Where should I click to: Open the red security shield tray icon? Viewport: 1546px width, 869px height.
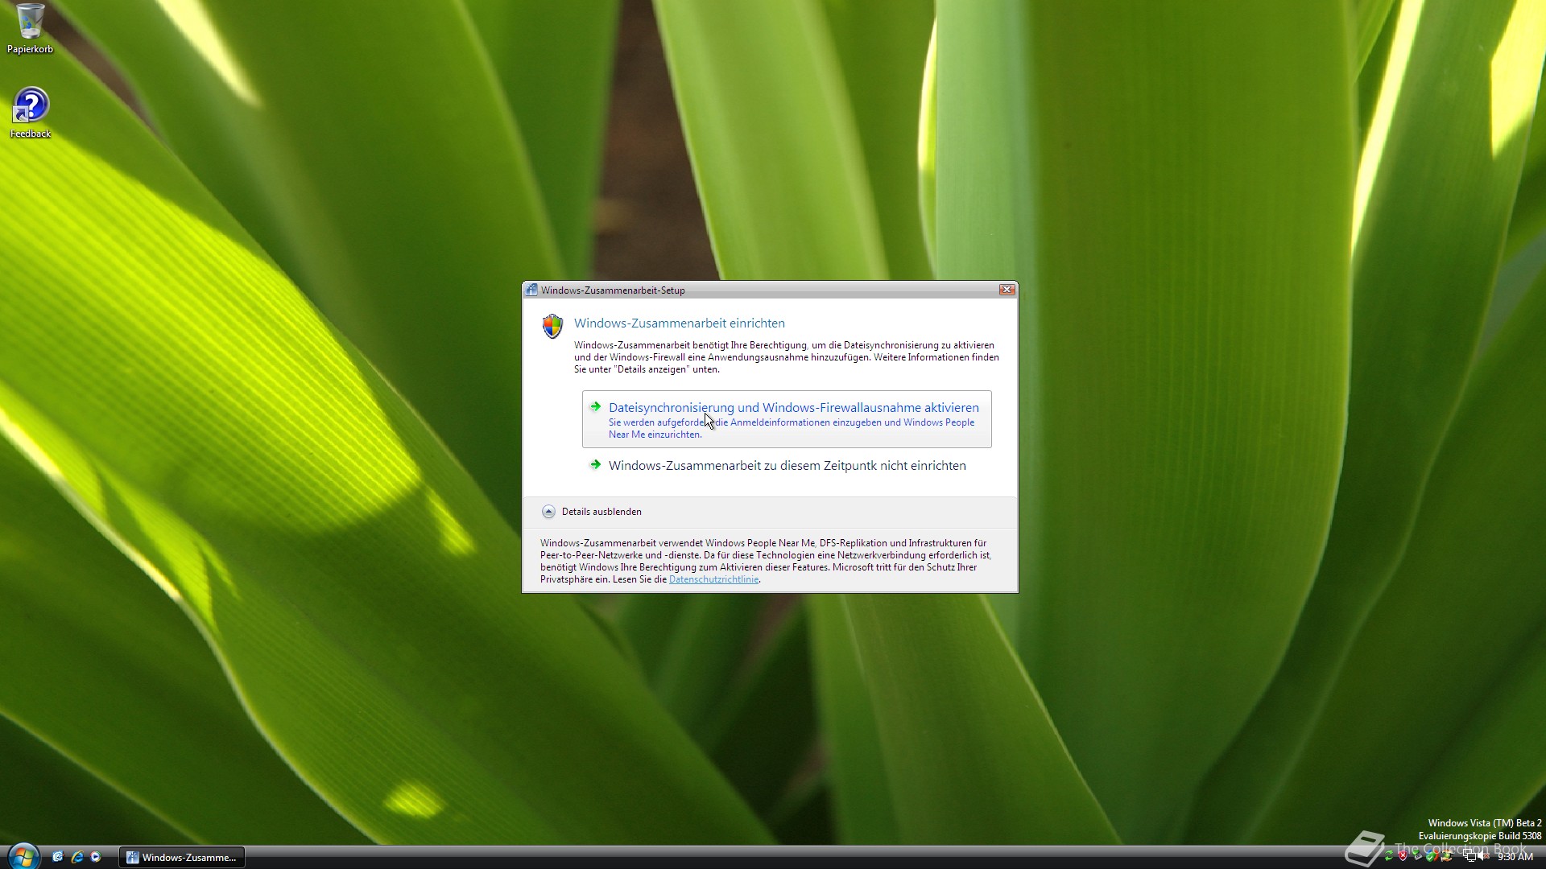pyautogui.click(x=1403, y=856)
